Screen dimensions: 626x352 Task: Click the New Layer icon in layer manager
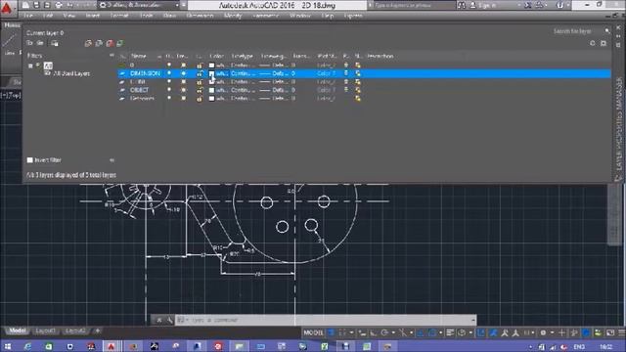(x=88, y=43)
